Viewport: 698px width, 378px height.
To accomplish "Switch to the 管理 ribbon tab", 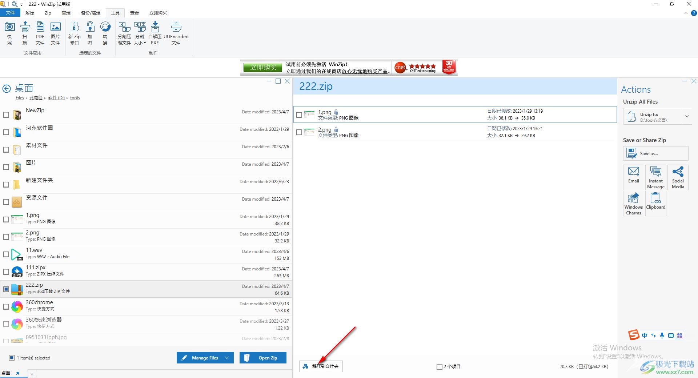I will 66,13.
